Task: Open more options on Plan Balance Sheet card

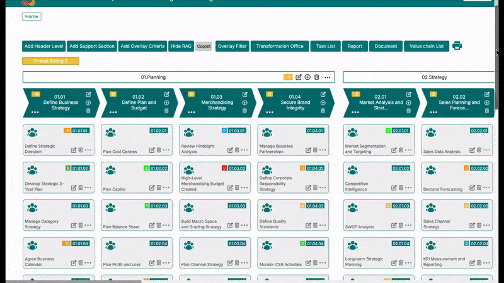Action: pos(166,225)
